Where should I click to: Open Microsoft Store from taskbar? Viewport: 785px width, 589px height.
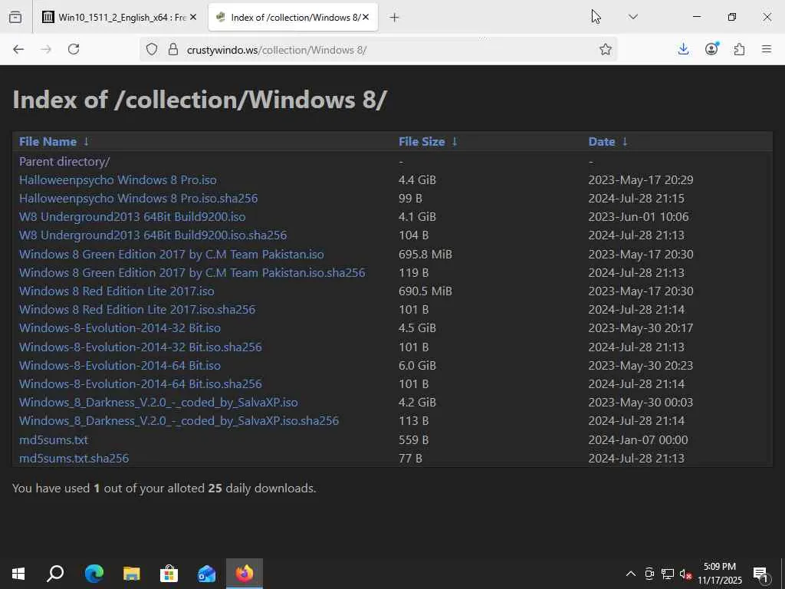169,573
